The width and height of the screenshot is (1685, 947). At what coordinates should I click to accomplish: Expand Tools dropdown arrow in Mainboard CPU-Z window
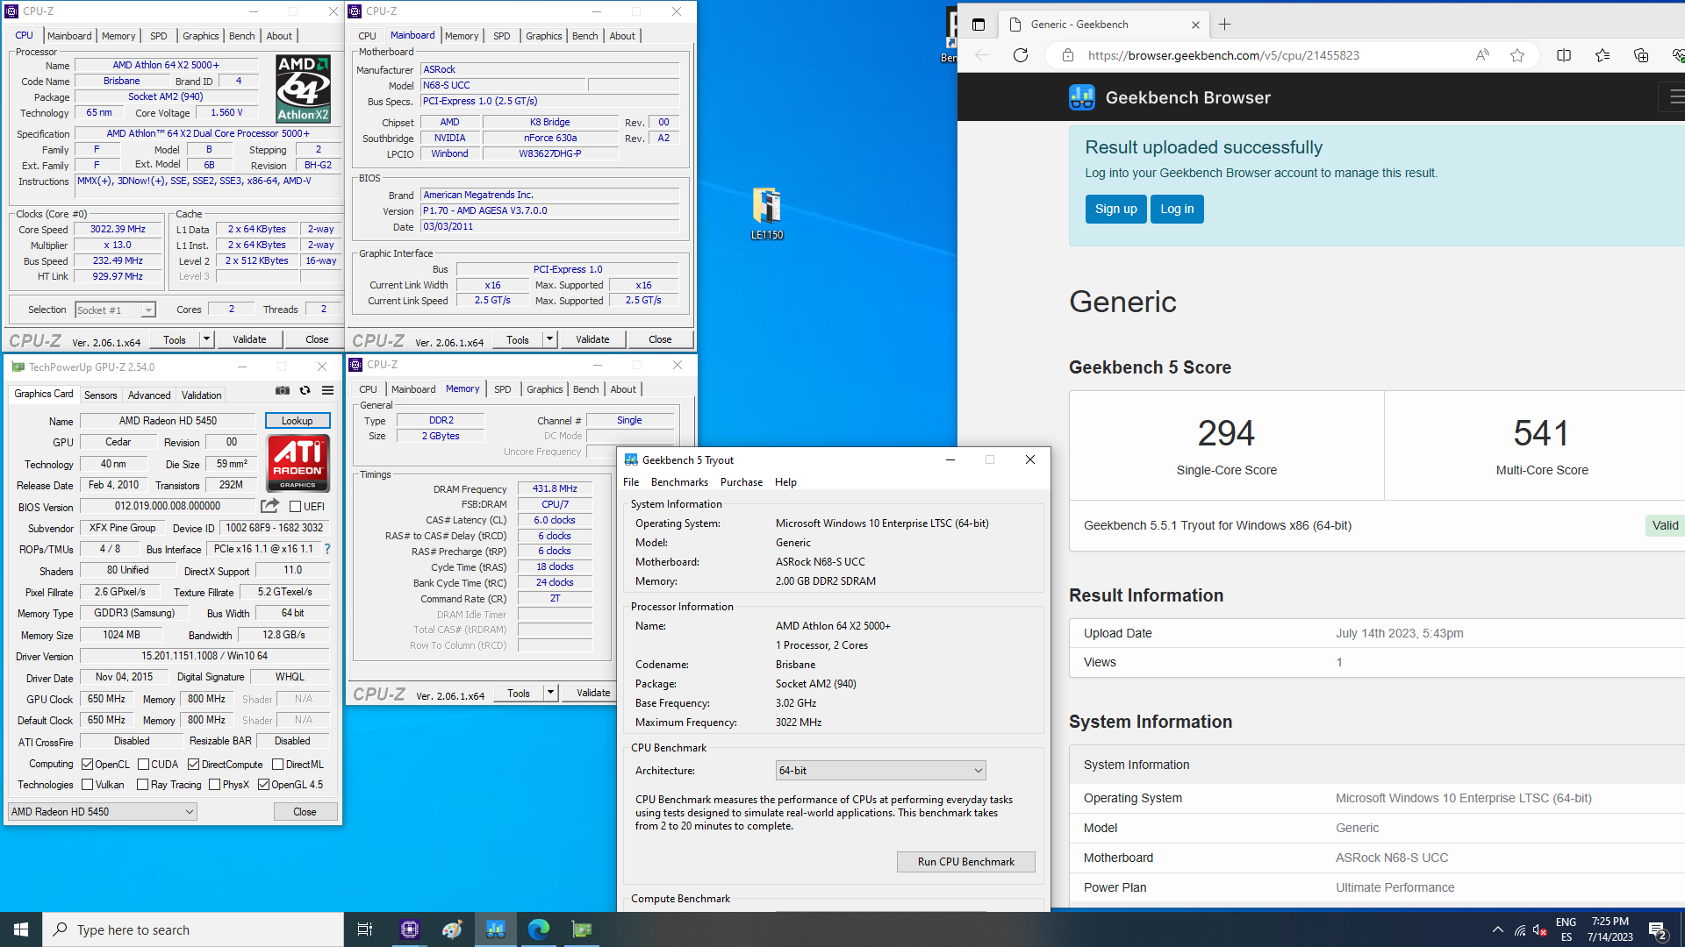[x=549, y=339]
